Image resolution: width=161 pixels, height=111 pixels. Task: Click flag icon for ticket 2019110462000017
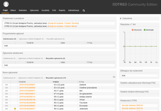[x=7, y=94]
